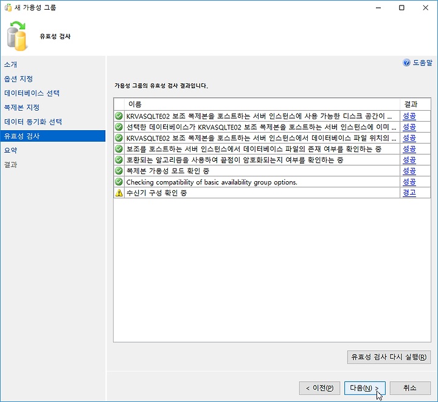Click the 다음 next button
438x402 pixels.
(x=365, y=388)
